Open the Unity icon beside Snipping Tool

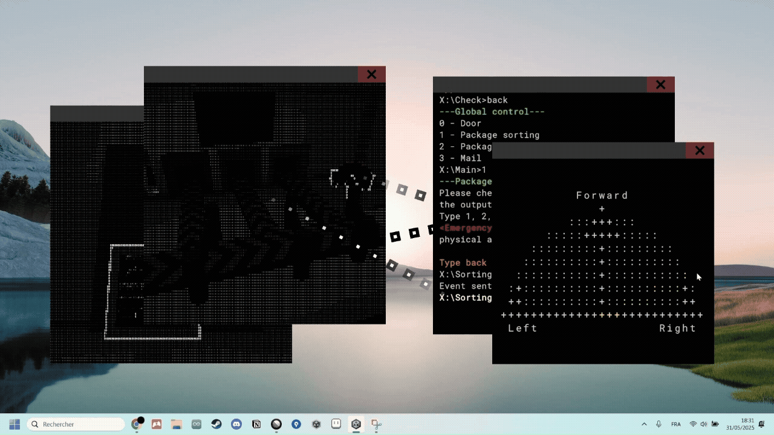pyautogui.click(x=356, y=424)
